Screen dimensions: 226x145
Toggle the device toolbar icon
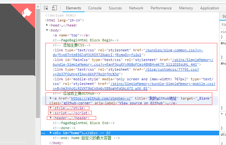coord(54,8)
